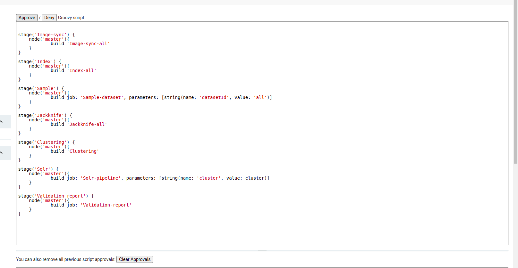Select the 'Sample-dataset' job text
This screenshot has width=518, height=268.
pyautogui.click(x=102, y=97)
